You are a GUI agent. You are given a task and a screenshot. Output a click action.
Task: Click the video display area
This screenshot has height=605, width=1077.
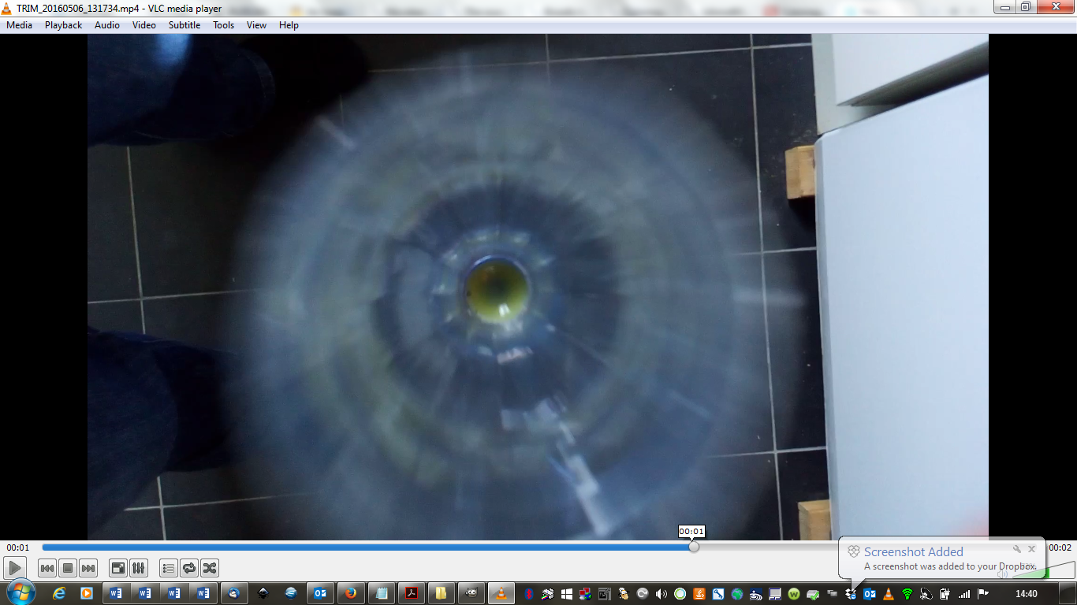pyautogui.click(x=538, y=287)
